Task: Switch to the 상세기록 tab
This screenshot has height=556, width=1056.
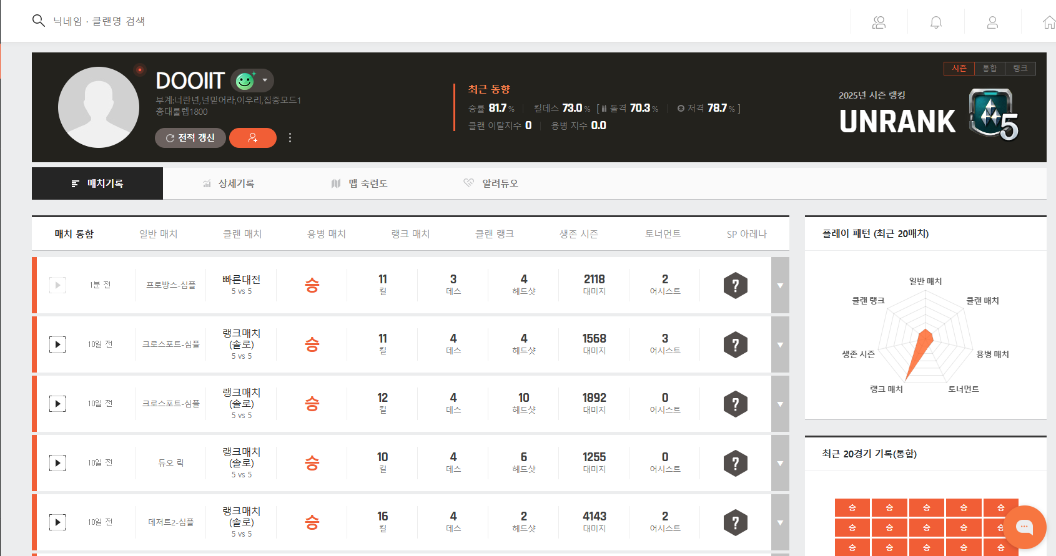Action: tap(229, 183)
